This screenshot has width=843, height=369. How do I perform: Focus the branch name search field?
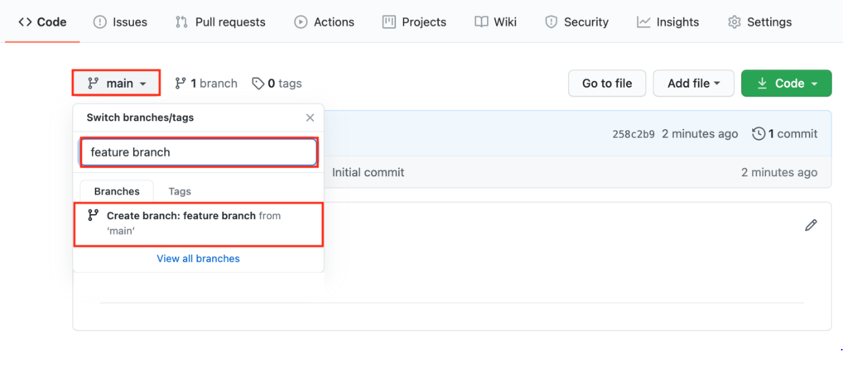(199, 152)
